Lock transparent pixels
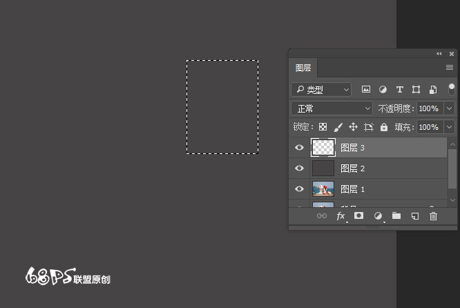Viewport: 460px width, 308px height. [x=322, y=127]
